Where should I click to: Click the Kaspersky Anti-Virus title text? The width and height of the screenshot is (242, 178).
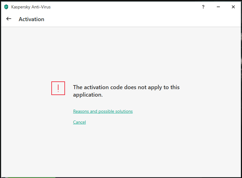click(31, 7)
